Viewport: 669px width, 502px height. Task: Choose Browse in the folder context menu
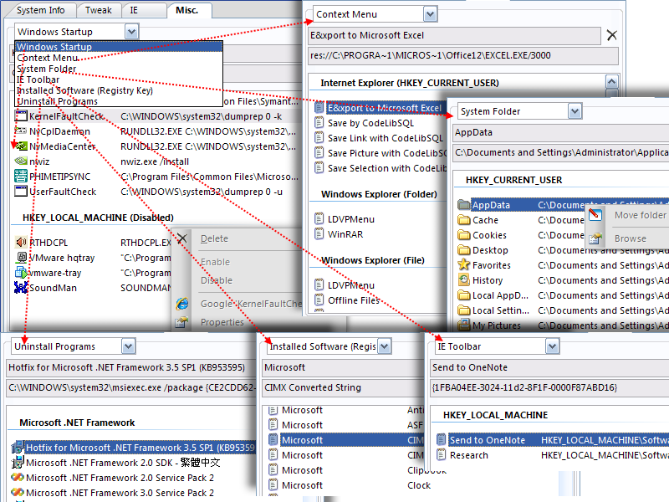(x=631, y=238)
